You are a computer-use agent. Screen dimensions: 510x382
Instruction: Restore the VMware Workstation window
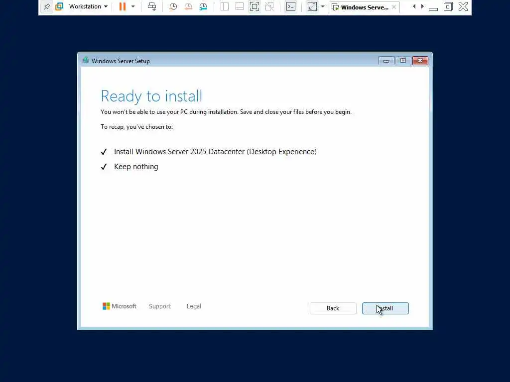pos(448,6)
